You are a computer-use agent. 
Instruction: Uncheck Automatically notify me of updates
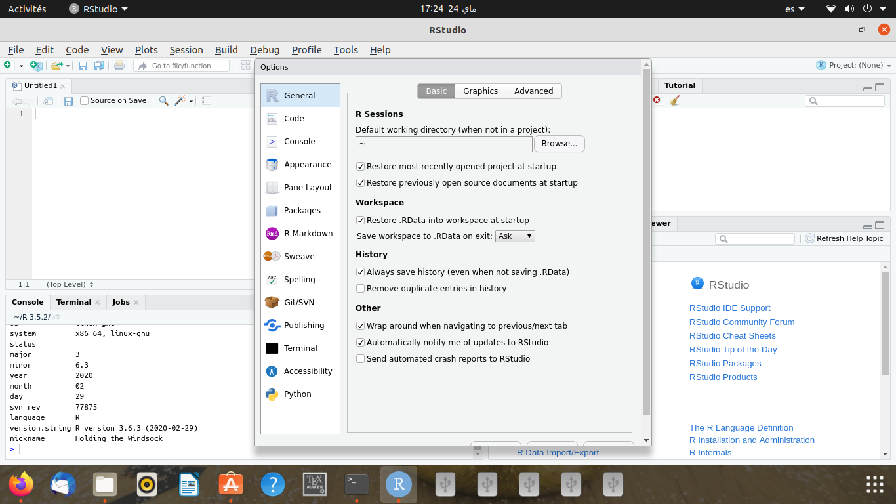(x=360, y=343)
